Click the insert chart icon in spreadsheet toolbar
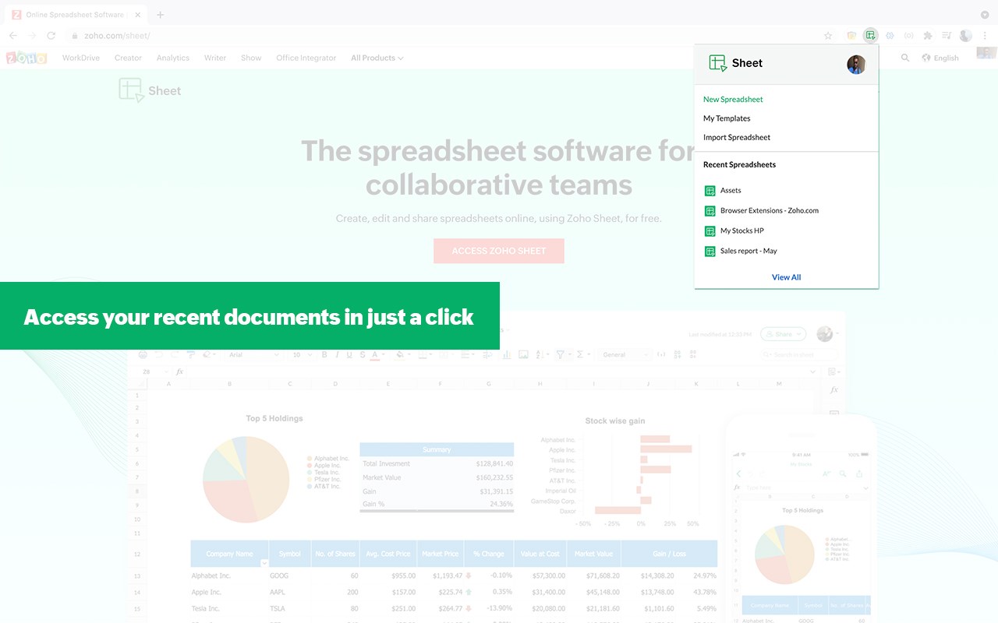The height and width of the screenshot is (623, 998). point(507,355)
